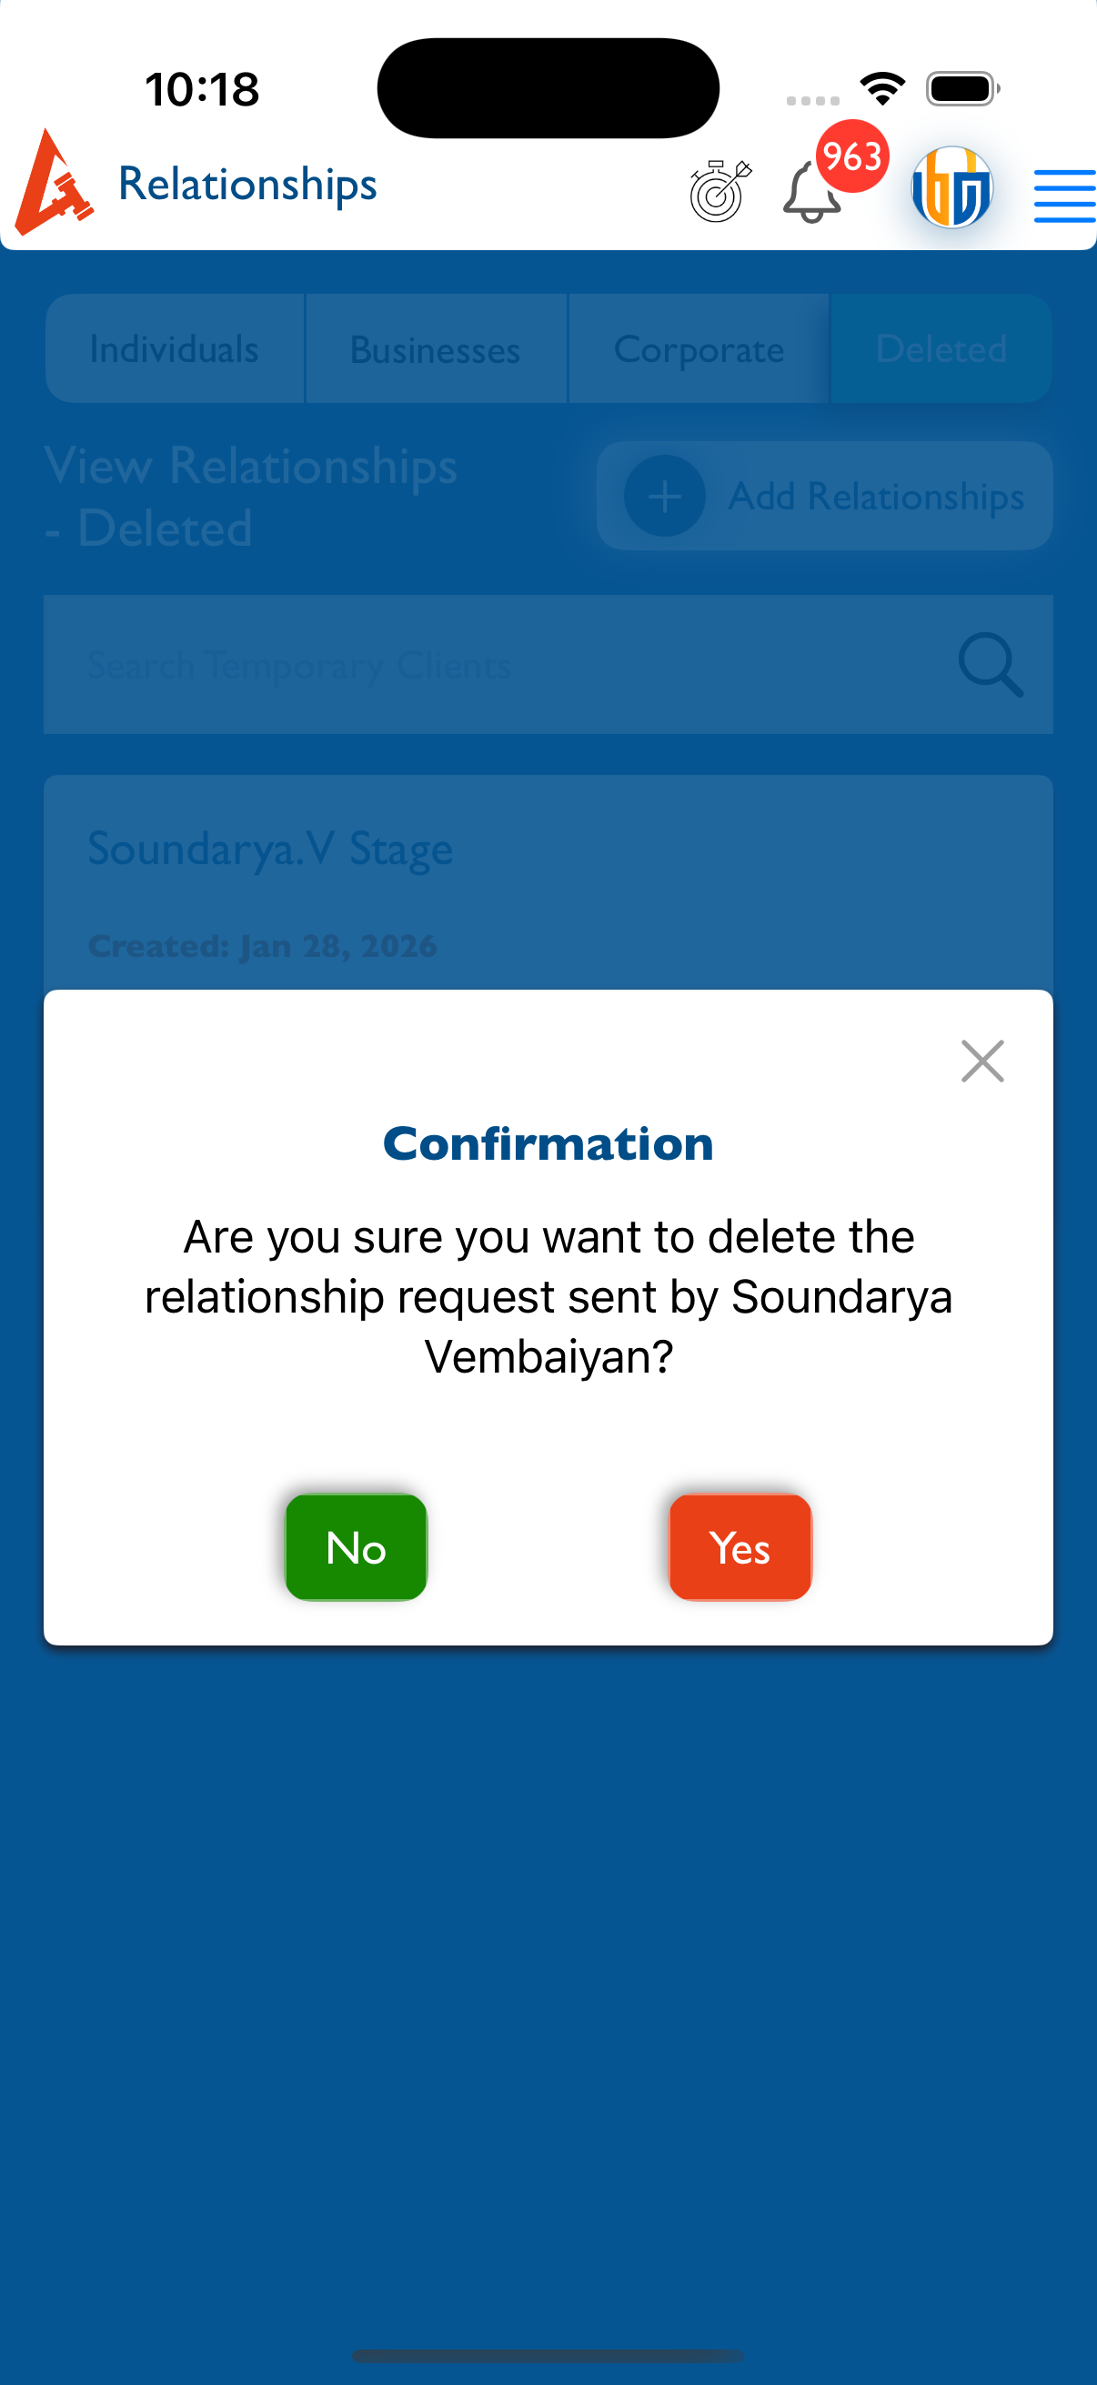Open the hamburger menu
This screenshot has height=2385, width=1097.
pos(1063,196)
